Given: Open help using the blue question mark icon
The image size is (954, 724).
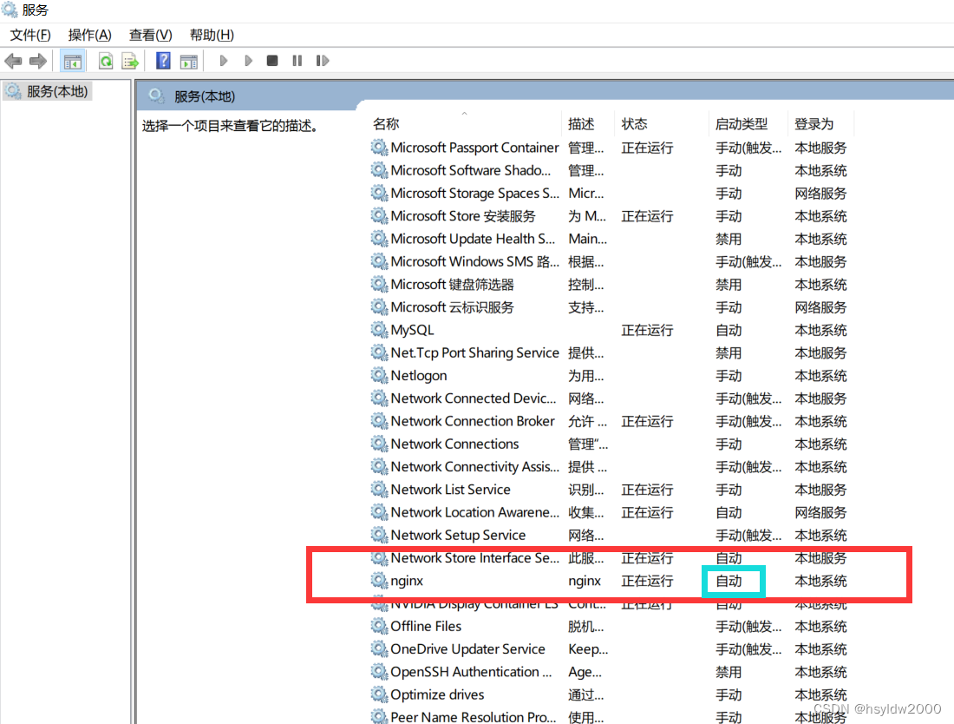Looking at the screenshot, I should [164, 60].
